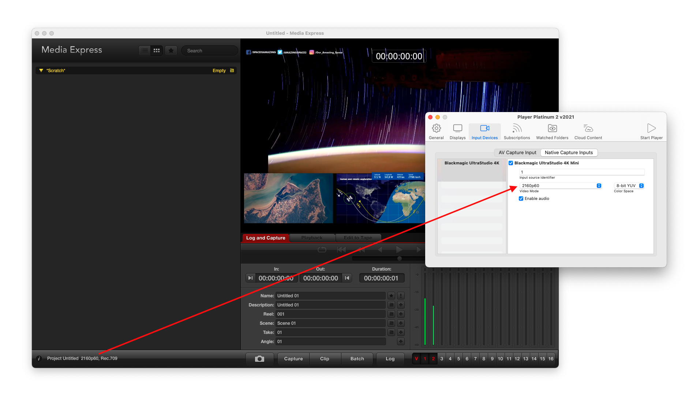Switch to the Log and Capture tab

(266, 238)
